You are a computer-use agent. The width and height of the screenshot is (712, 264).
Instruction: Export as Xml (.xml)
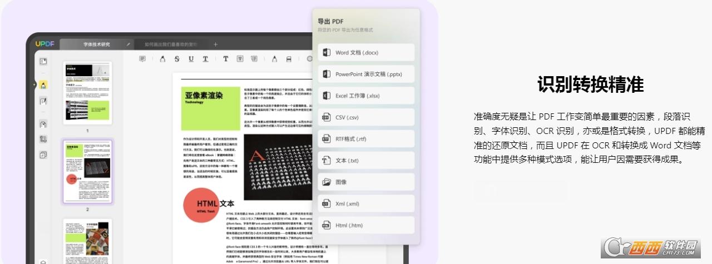(366, 203)
